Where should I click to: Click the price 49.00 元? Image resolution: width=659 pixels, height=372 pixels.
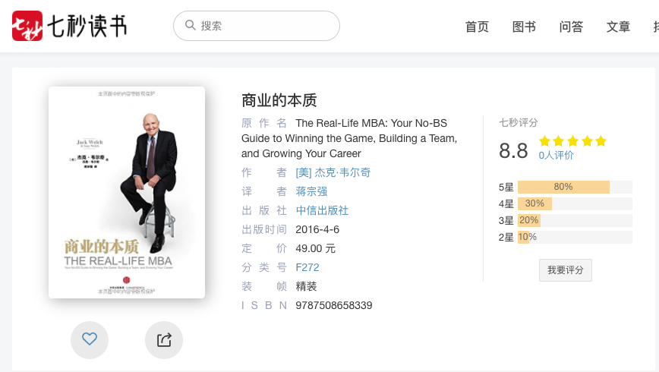pos(315,248)
